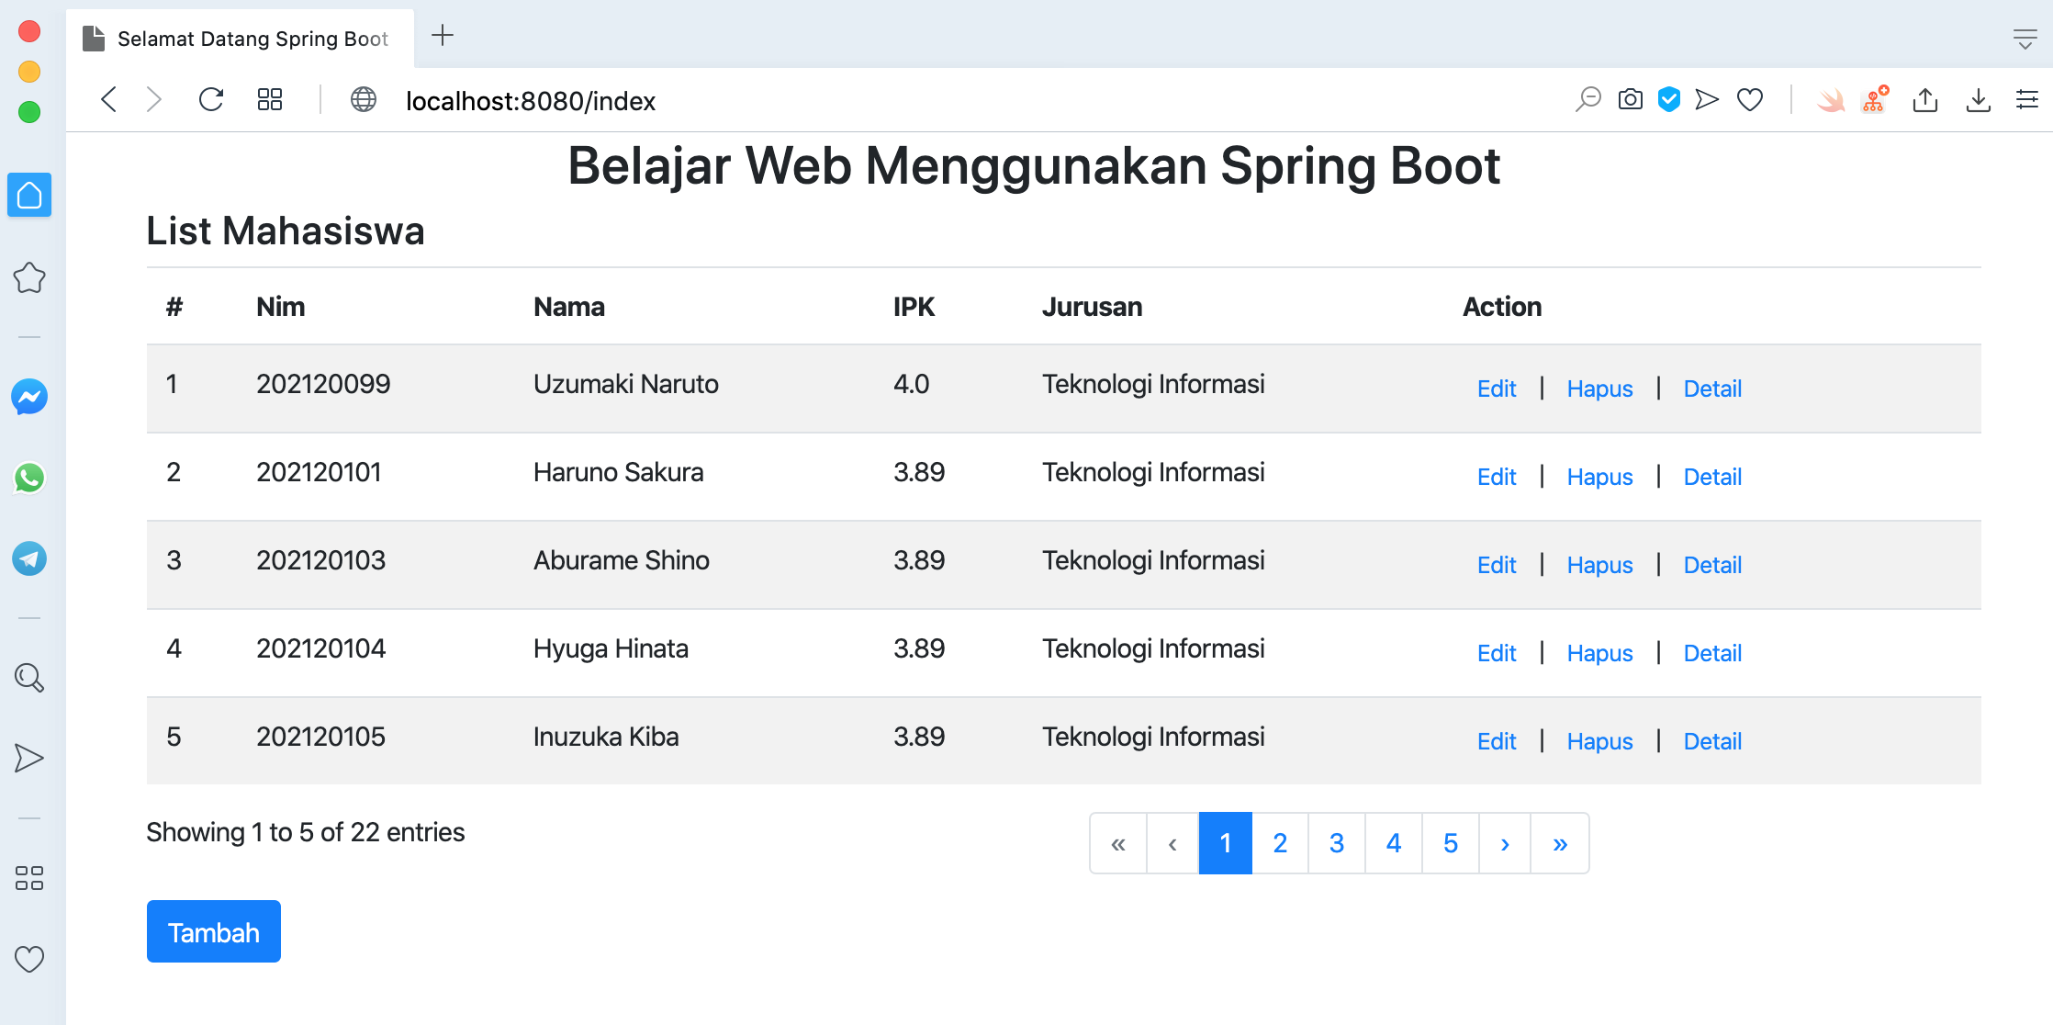
Task: Open the tab list menu arrow
Action: (2025, 39)
